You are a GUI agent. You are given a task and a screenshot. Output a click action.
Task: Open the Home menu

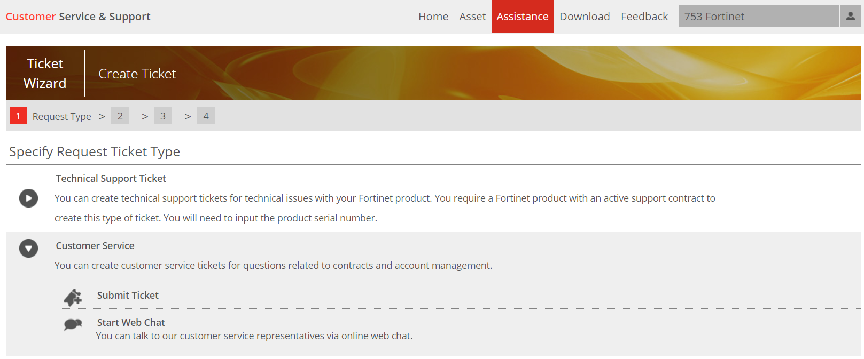433,17
